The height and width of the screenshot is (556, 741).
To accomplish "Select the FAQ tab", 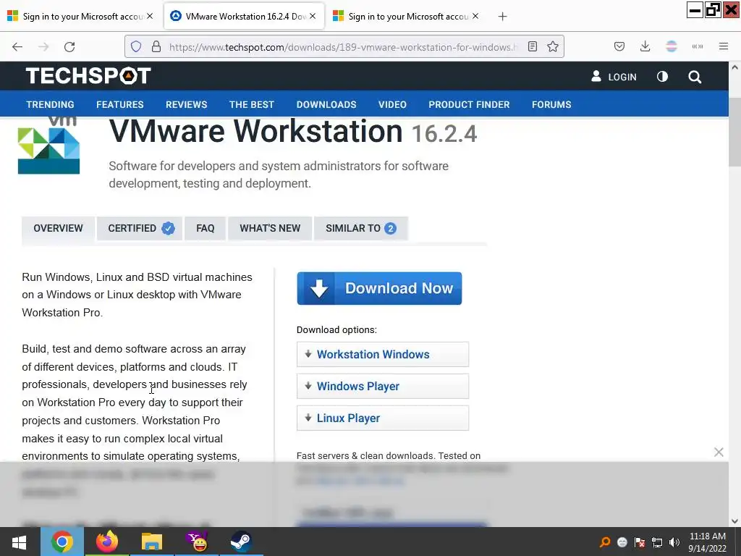I will coord(205,228).
